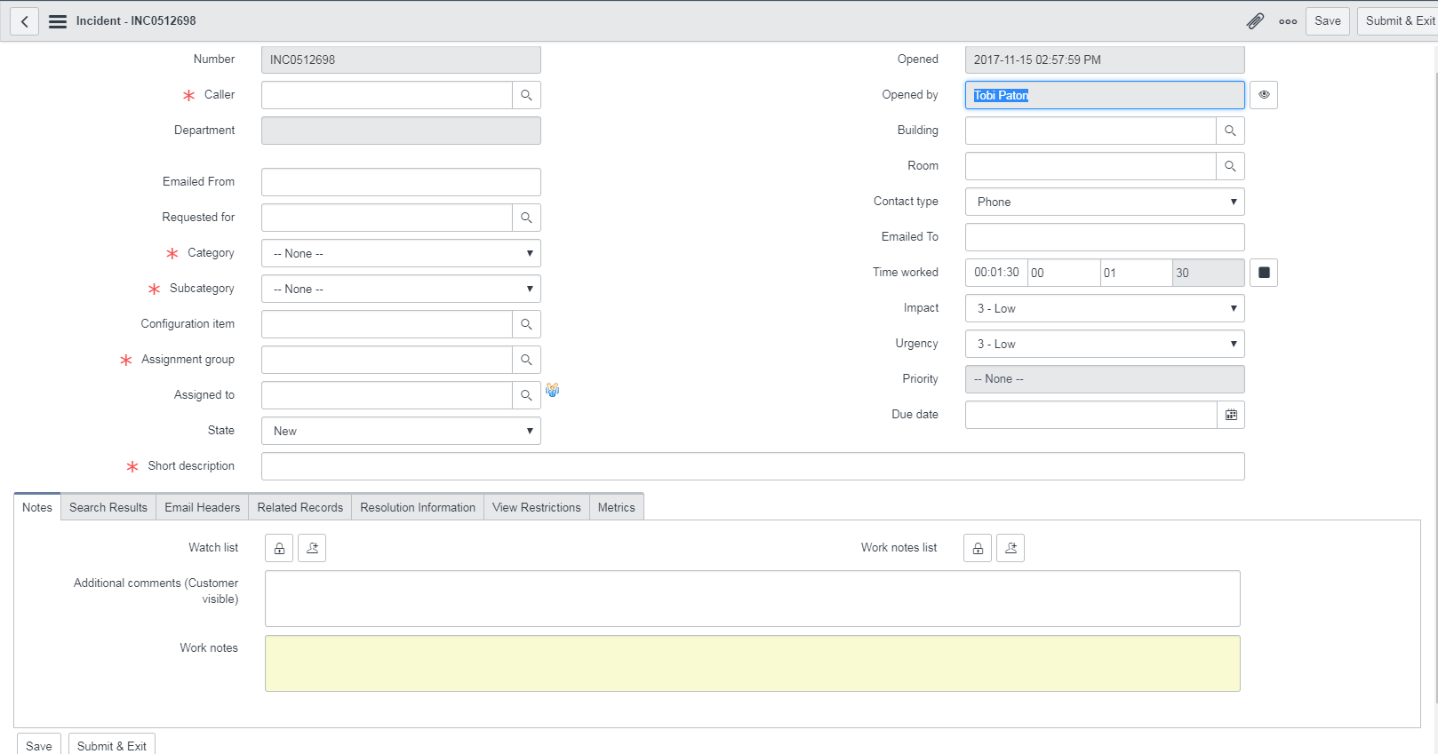This screenshot has width=1438, height=754.
Task: Click the Assigned to group members icon
Action: click(x=553, y=390)
